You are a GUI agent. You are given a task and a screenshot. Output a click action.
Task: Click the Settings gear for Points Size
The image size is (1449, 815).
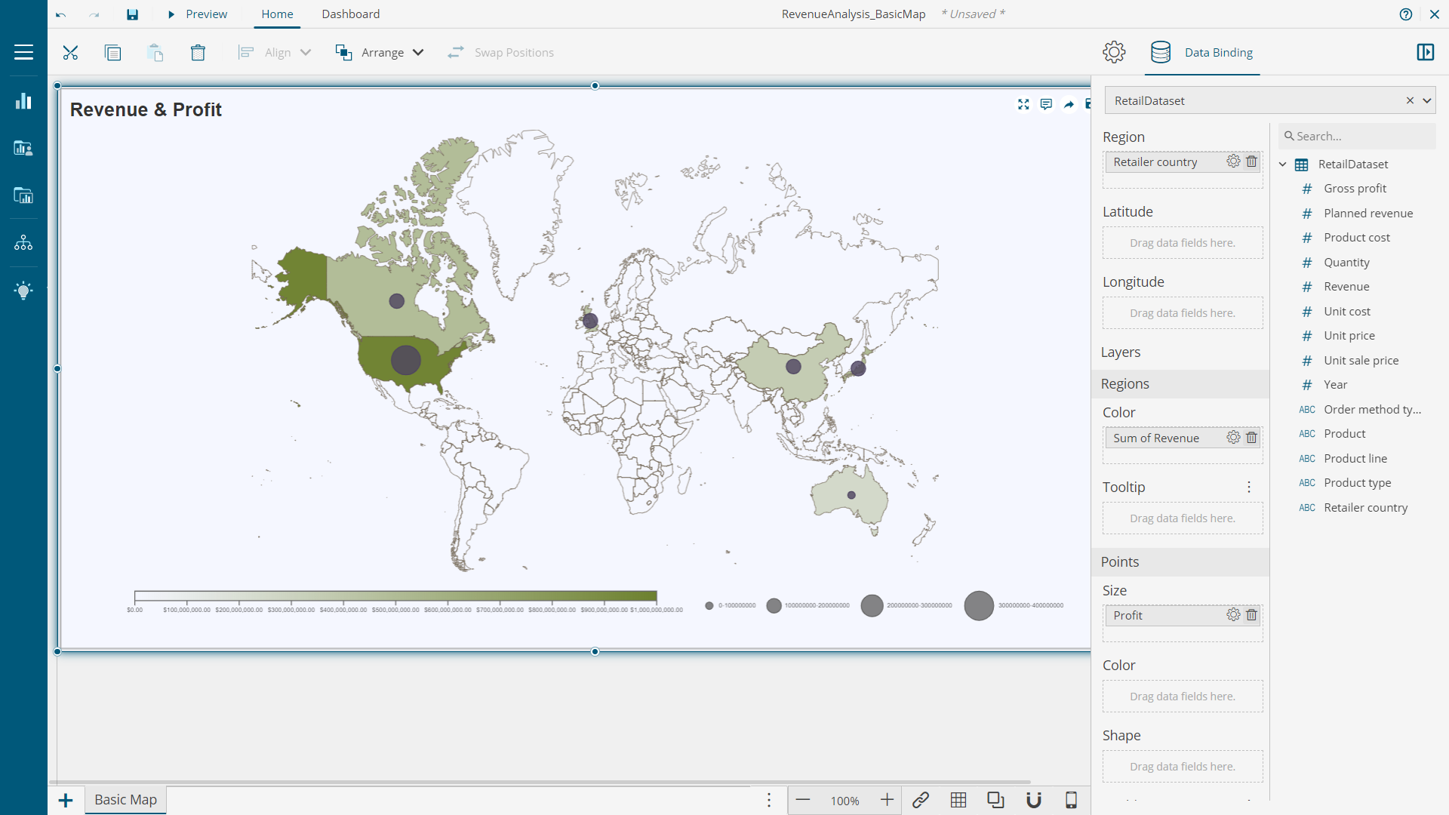tap(1231, 615)
